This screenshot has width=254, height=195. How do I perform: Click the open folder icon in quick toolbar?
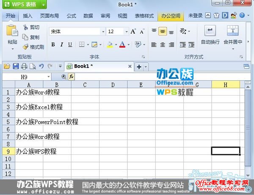[7, 66]
